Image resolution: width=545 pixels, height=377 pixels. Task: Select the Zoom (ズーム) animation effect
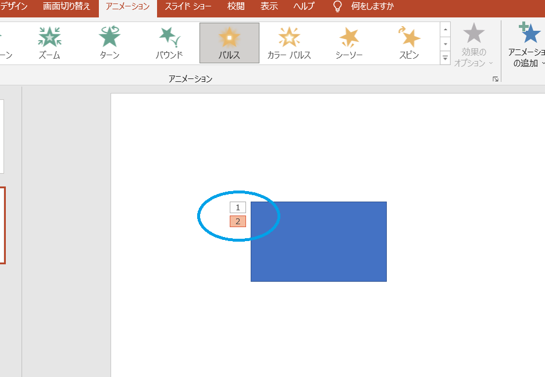pos(49,43)
